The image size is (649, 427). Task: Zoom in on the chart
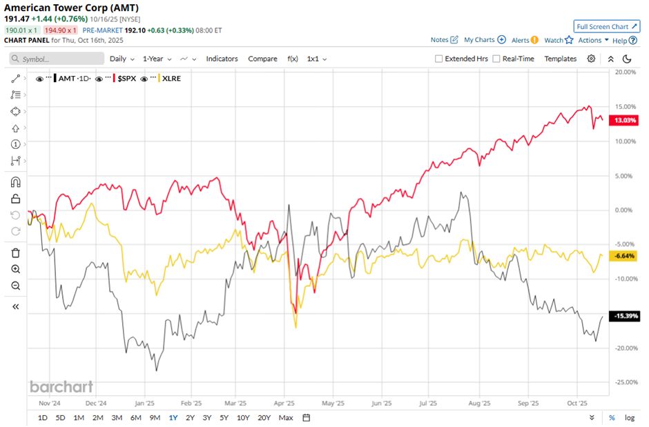(x=15, y=269)
